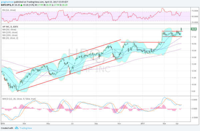Viewport: 200px width, 131px height.
Task: Select the RSI (14, close) indicator label
Action: (x=9, y=10)
